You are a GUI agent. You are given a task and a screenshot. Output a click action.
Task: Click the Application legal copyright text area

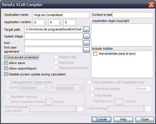pos(122,35)
